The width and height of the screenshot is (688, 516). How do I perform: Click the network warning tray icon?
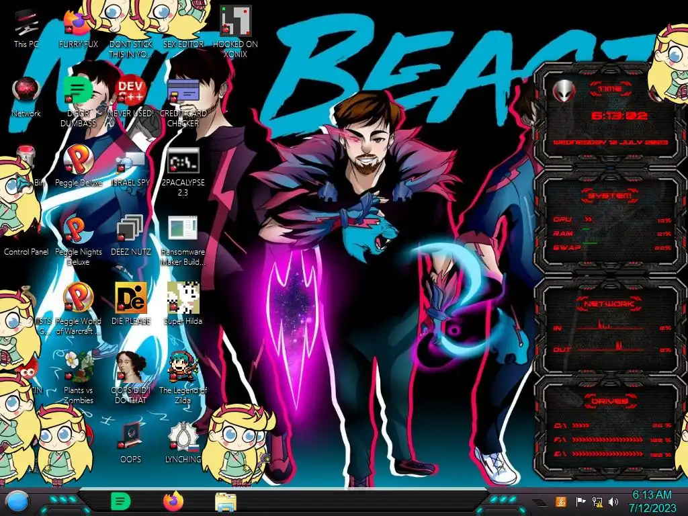597,501
